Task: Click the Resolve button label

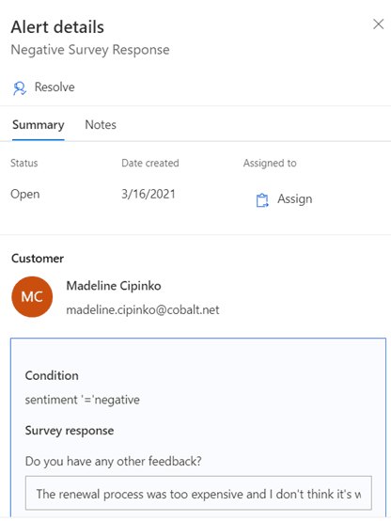Action: click(x=55, y=87)
